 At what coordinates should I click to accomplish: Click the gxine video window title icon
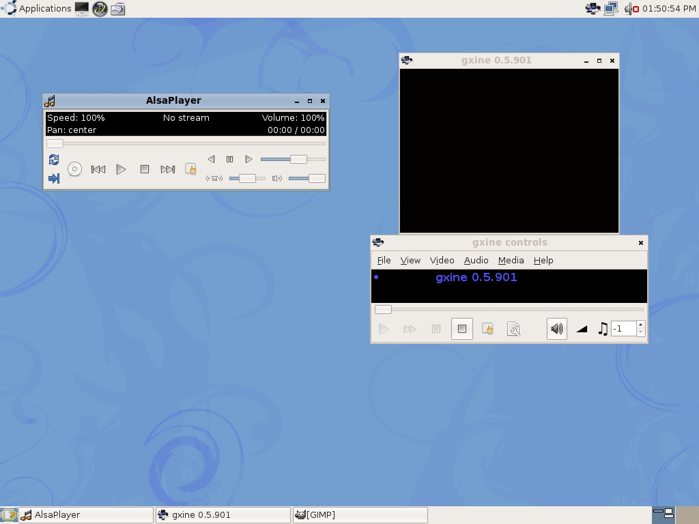[407, 60]
